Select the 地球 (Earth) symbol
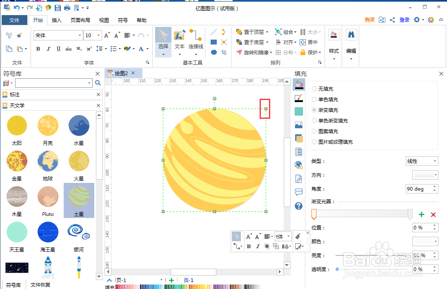The height and width of the screenshot is (289, 447). [48, 161]
